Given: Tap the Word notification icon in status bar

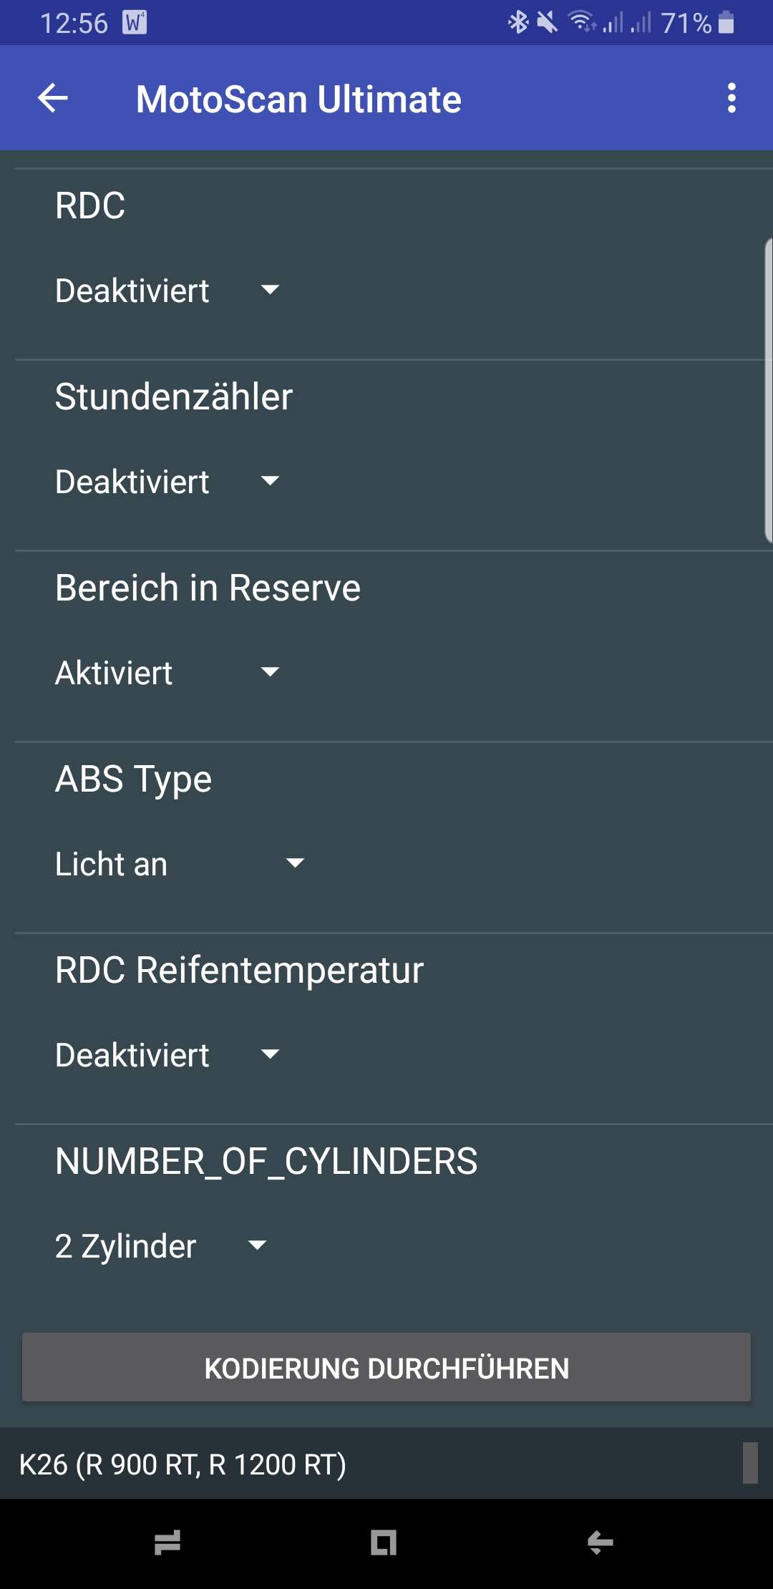Looking at the screenshot, I should [135, 23].
